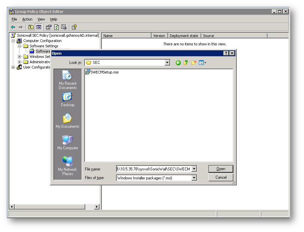This screenshot has width=304, height=232.
Task: Click the Cancel button
Action: (221, 177)
